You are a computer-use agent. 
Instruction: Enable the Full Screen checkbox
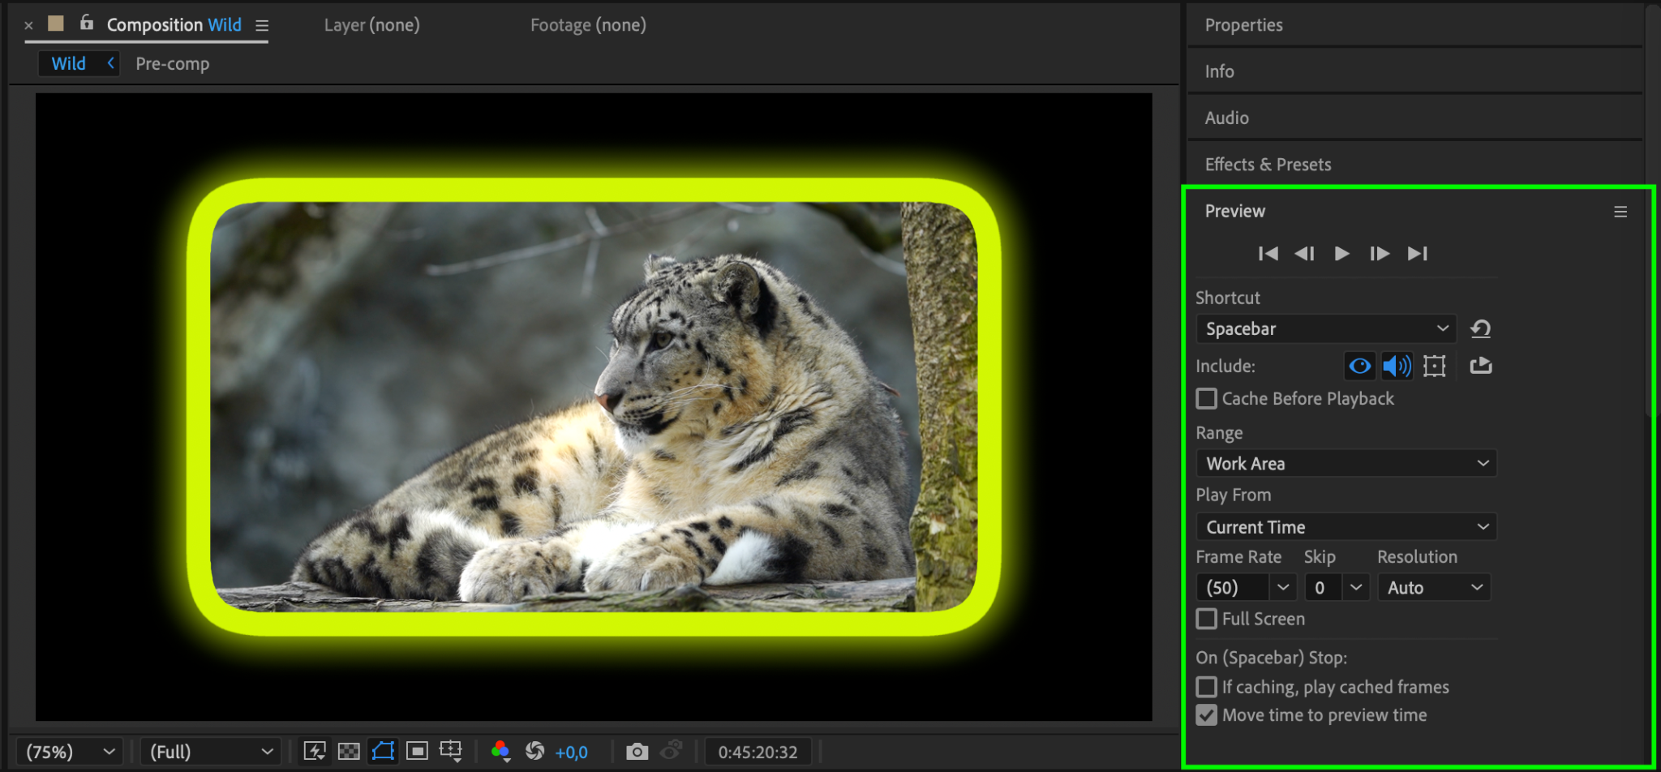[1207, 620]
